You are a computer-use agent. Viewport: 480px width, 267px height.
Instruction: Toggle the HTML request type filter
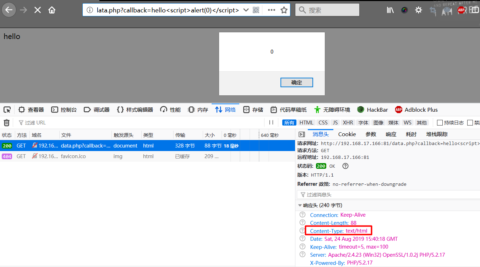[306, 123]
